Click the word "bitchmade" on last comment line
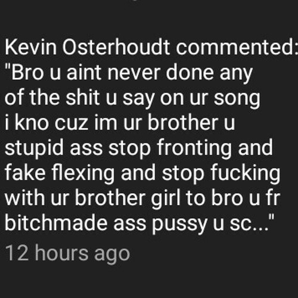The width and height of the screenshot is (298, 298). tap(56, 222)
